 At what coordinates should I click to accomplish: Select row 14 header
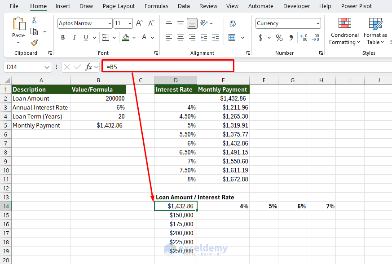pyautogui.click(x=6, y=206)
